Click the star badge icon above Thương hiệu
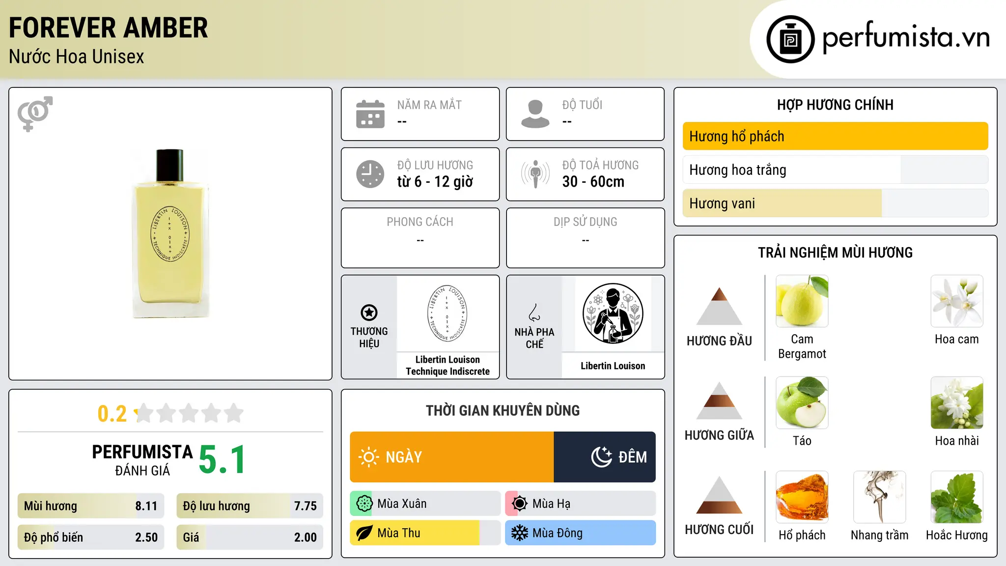Screen dimensions: 1006x566 coord(369,312)
